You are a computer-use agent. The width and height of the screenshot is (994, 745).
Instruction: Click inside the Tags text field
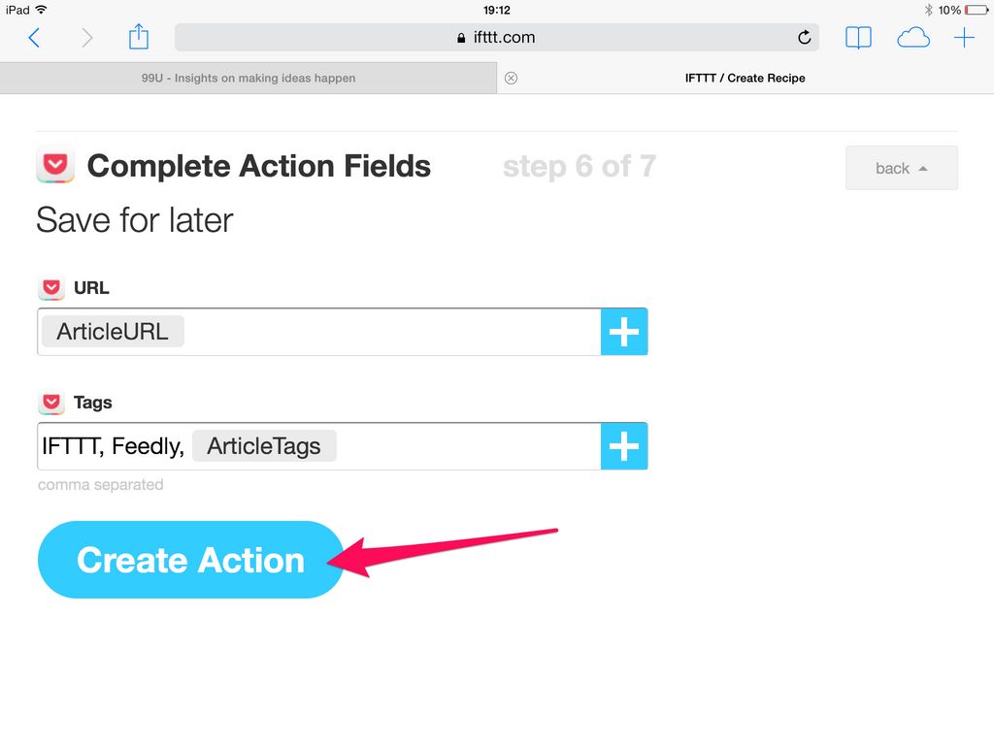(x=466, y=446)
